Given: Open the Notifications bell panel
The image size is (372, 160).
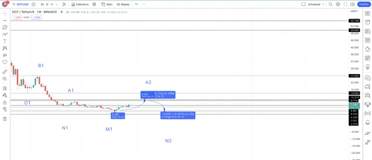Looking at the screenshot, I should click(x=368, y=122).
